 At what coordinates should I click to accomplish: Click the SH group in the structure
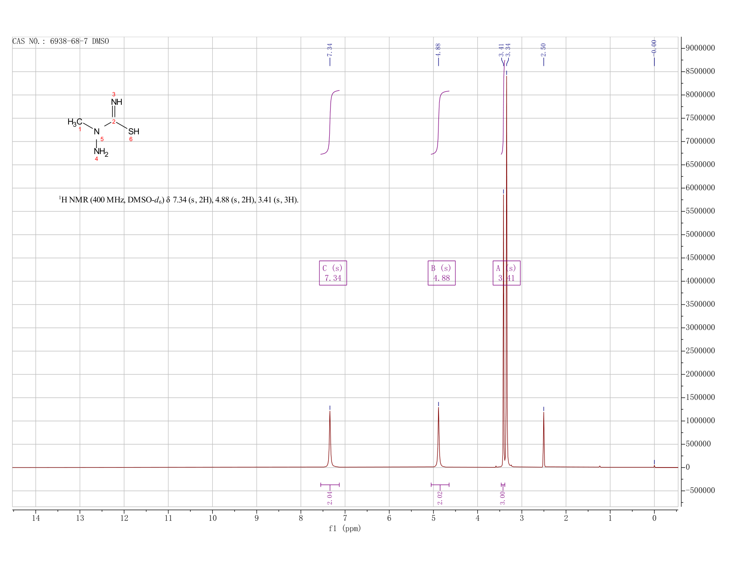133,132
